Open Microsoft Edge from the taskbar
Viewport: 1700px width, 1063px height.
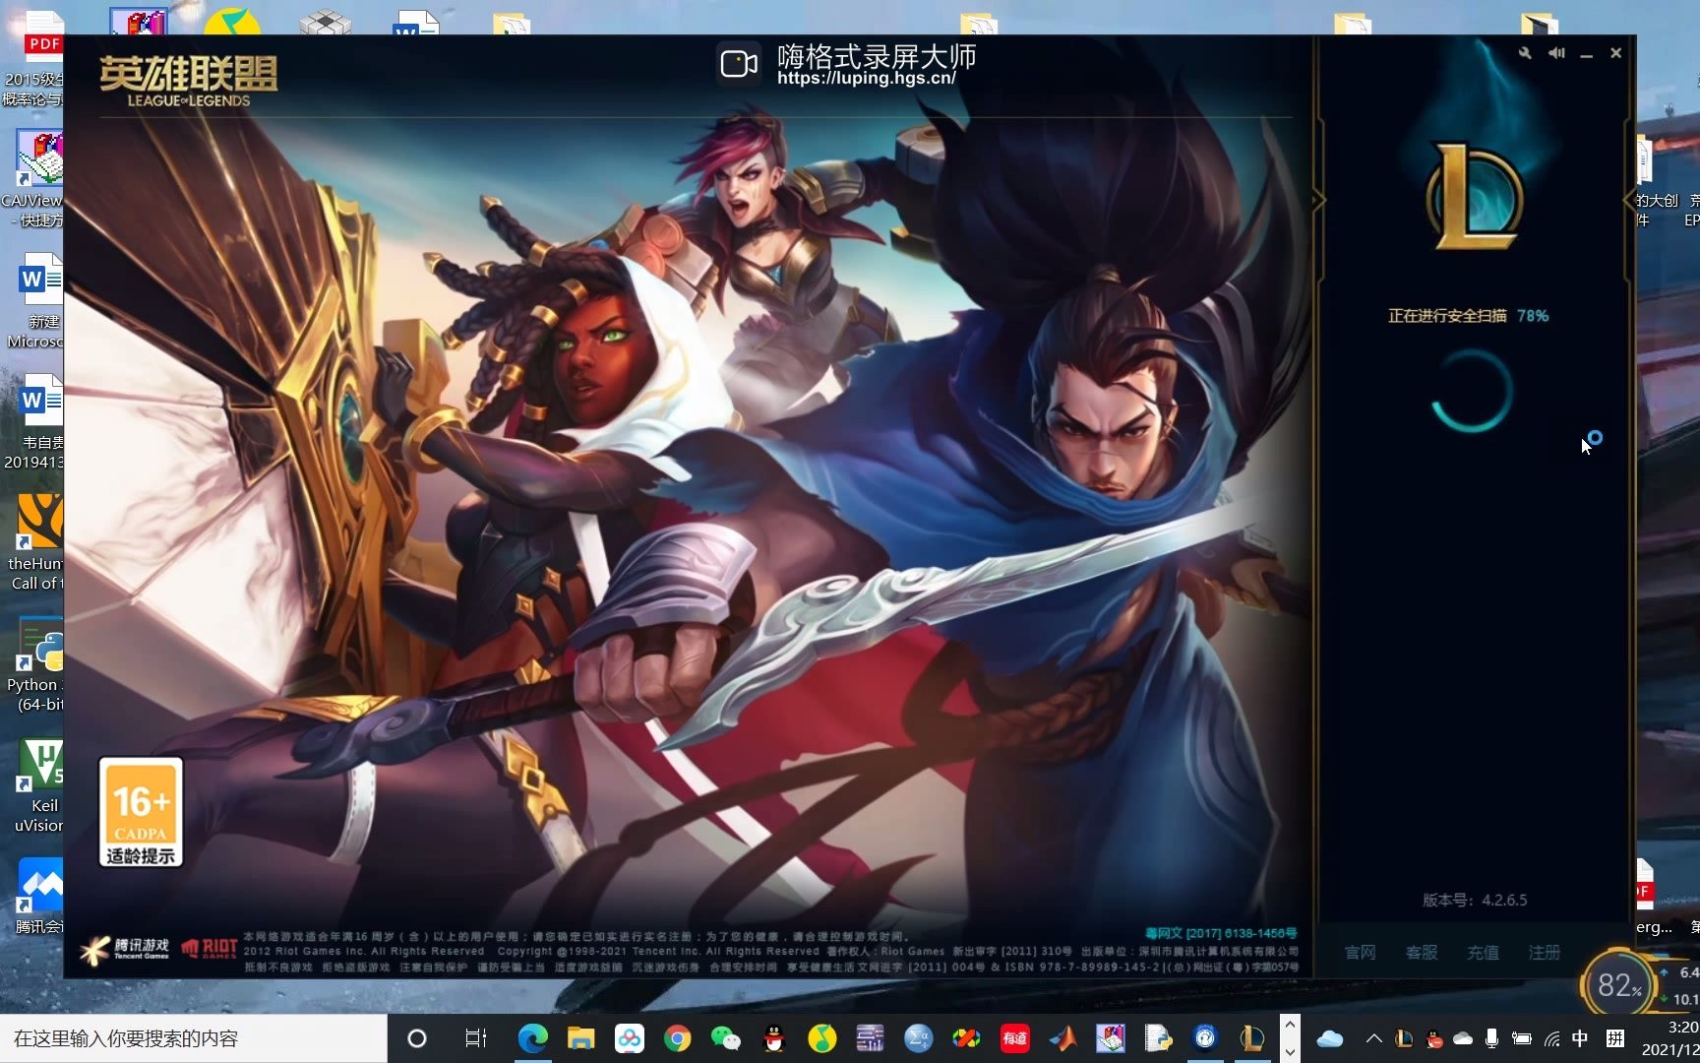click(x=532, y=1038)
